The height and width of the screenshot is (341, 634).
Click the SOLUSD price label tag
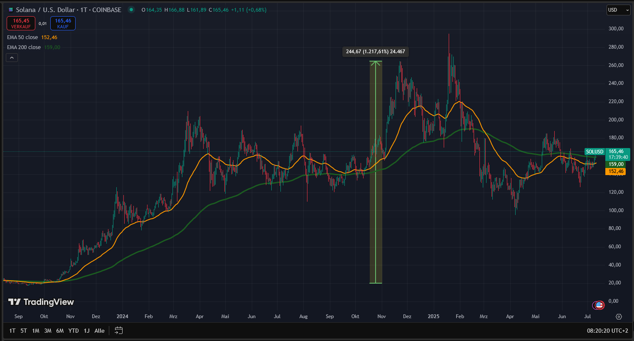click(595, 152)
